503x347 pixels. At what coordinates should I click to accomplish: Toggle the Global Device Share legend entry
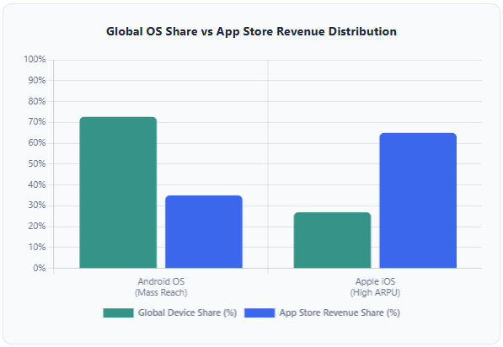pos(169,312)
